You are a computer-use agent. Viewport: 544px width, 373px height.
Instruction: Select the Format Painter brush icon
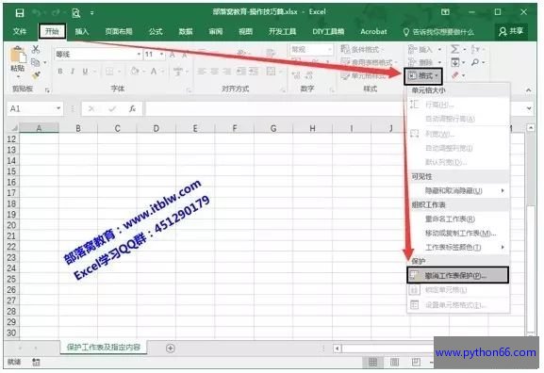pyautogui.click(x=36, y=74)
